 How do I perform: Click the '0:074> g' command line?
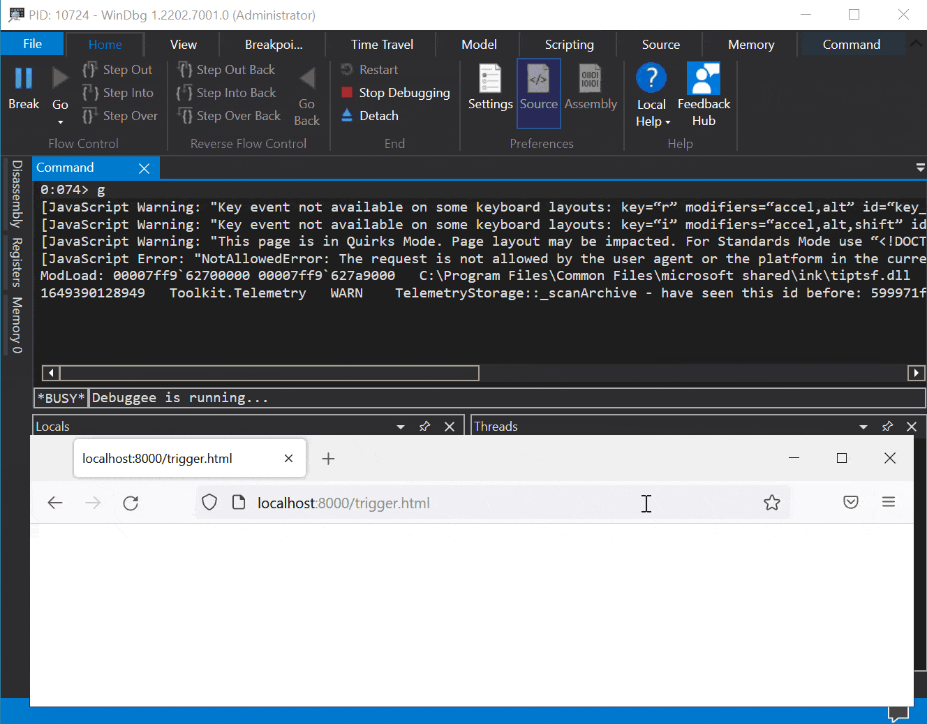(73, 190)
